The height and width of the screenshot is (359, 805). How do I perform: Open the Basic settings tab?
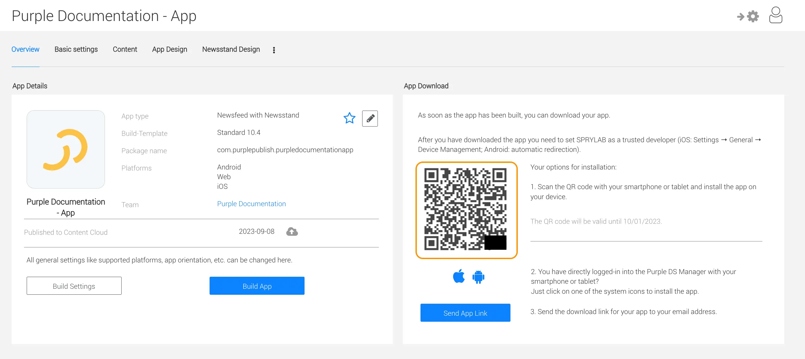pyautogui.click(x=76, y=49)
